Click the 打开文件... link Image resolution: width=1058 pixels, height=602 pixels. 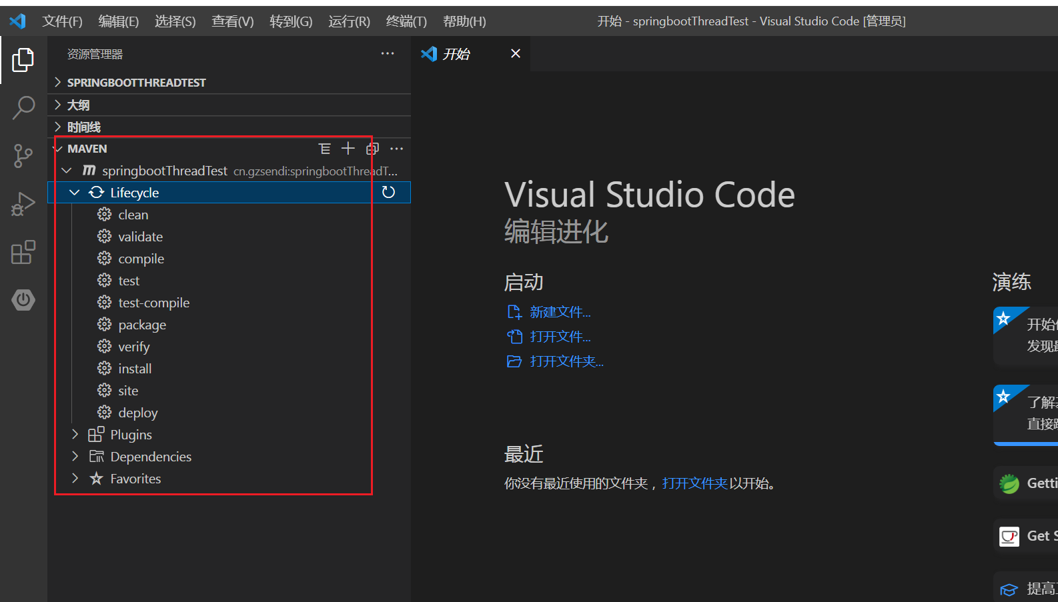[560, 337]
